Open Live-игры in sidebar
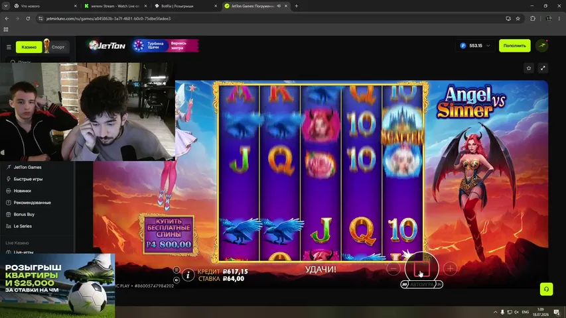566x318 pixels. 23,252
